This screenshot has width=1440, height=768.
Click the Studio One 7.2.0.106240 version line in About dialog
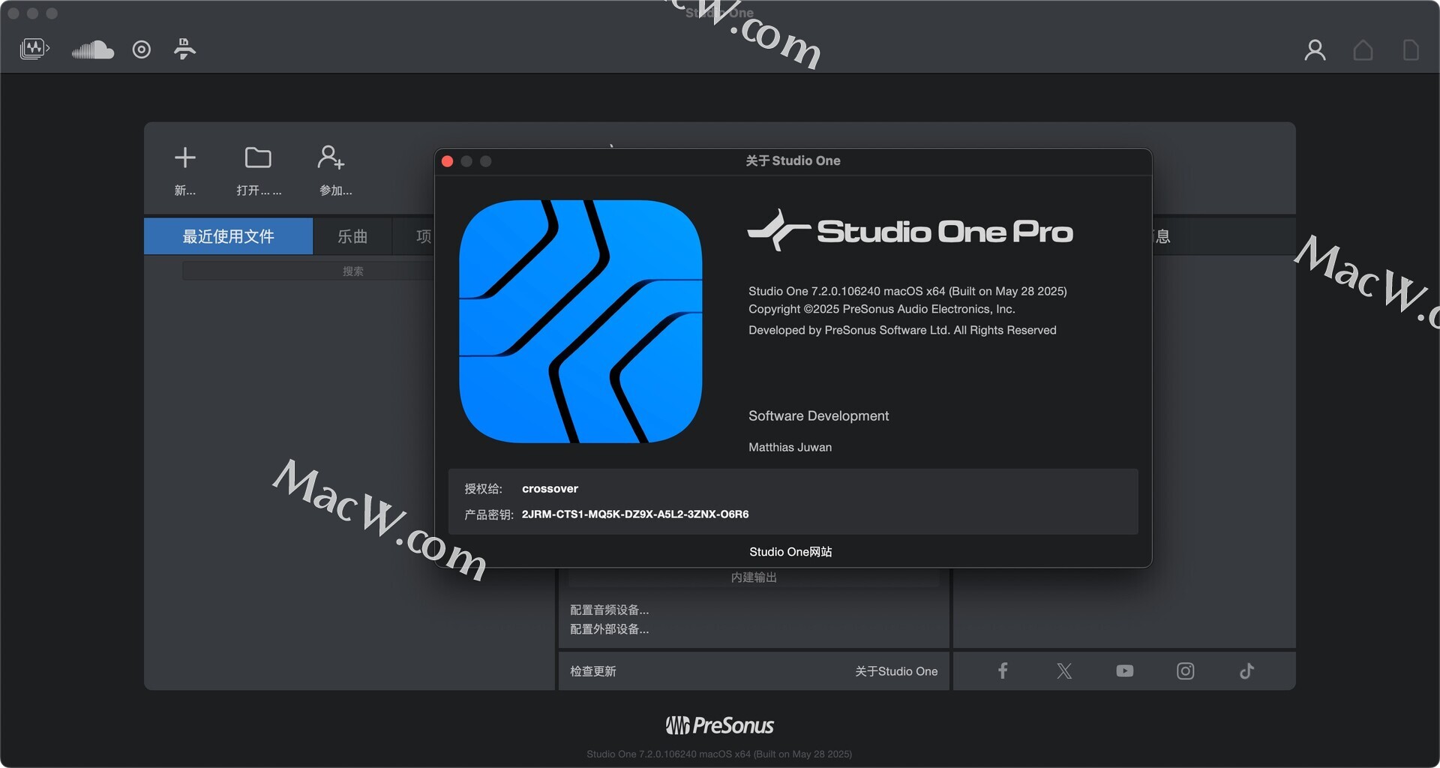click(907, 291)
